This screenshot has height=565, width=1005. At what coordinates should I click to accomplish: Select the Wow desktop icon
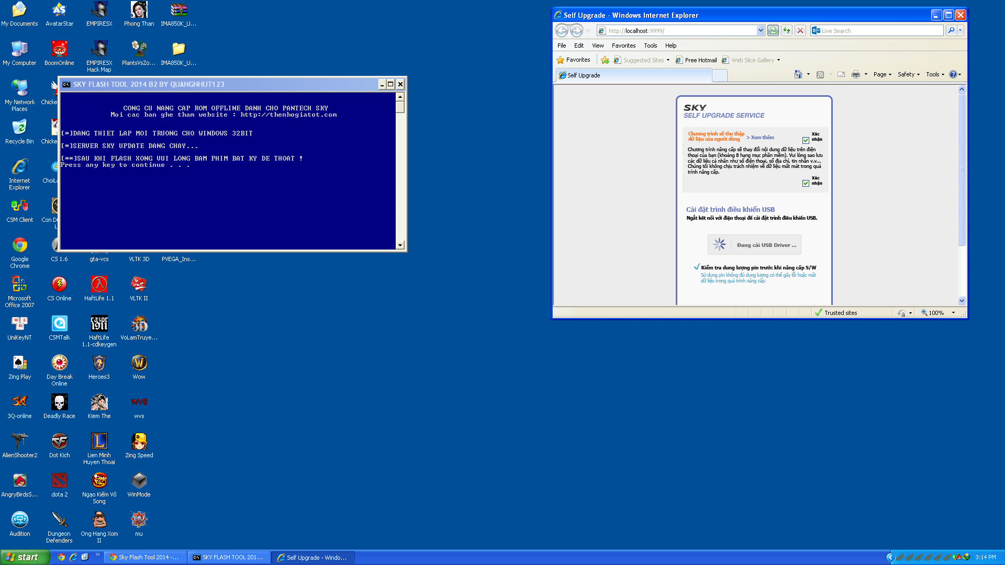[x=139, y=367]
